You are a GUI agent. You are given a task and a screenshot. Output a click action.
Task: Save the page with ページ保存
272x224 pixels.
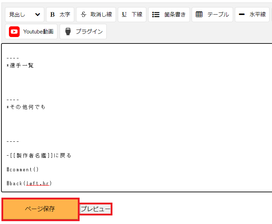[40, 209]
